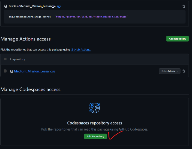Image resolution: width=192 pixels, height=149 pixels.
Task: Add Repository under Manage Actions access
Action: click(x=177, y=39)
